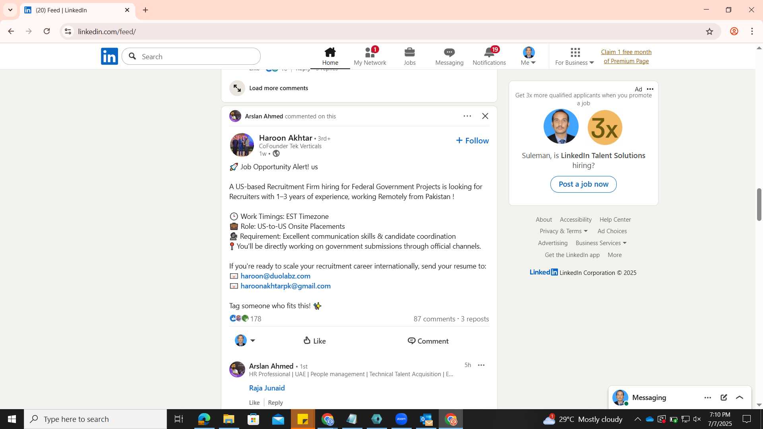Click the 3x ad badge image
This screenshot has width=763, height=429.
coord(605,128)
